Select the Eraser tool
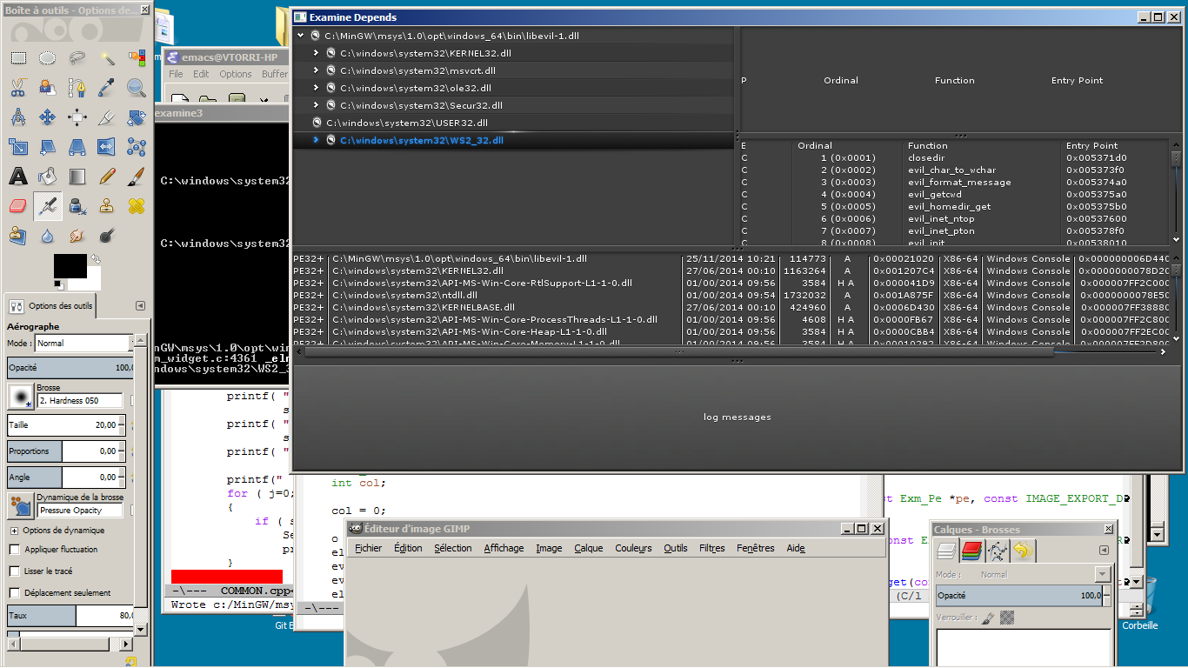 click(18, 206)
